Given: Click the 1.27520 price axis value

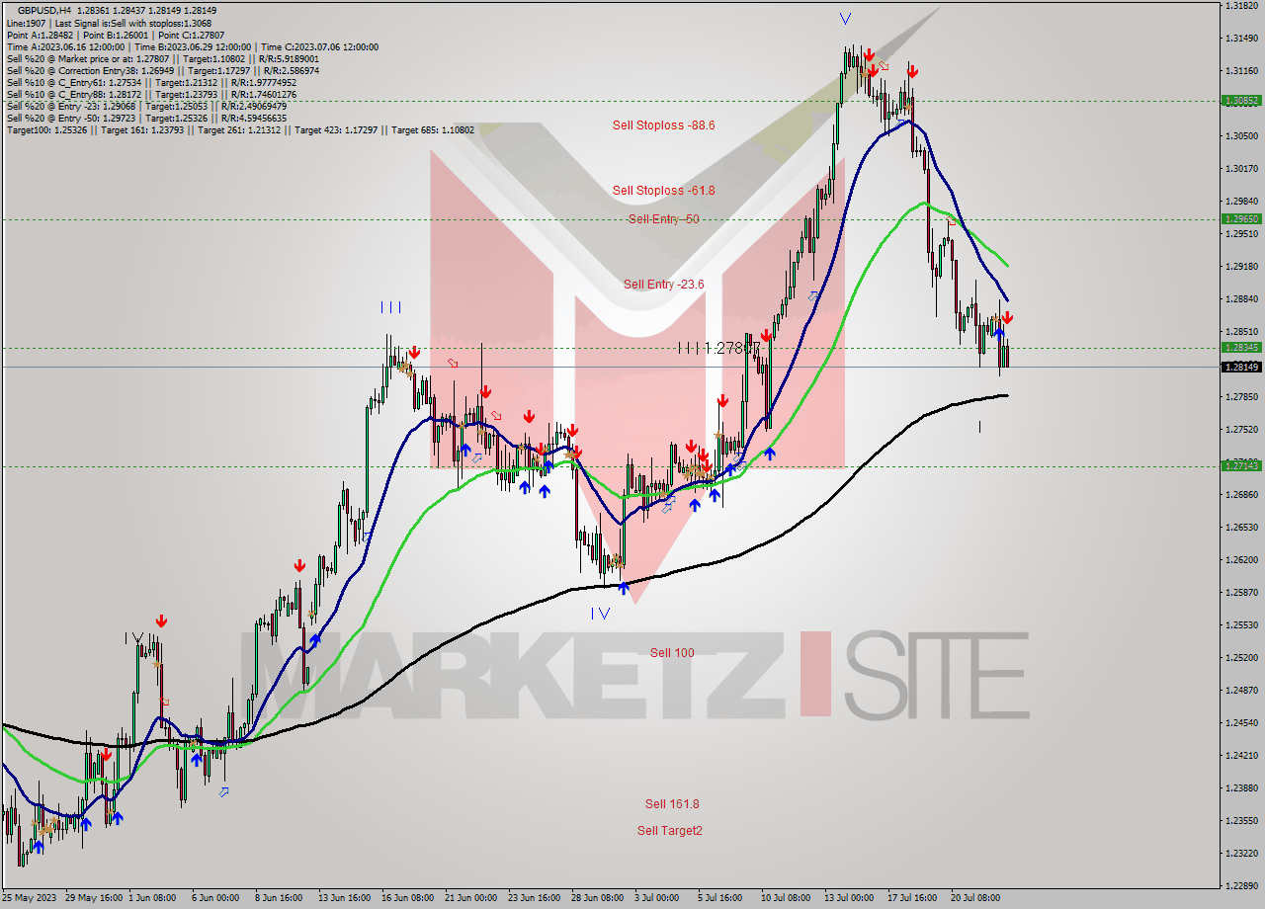Looking at the screenshot, I should pyautogui.click(x=1240, y=430).
